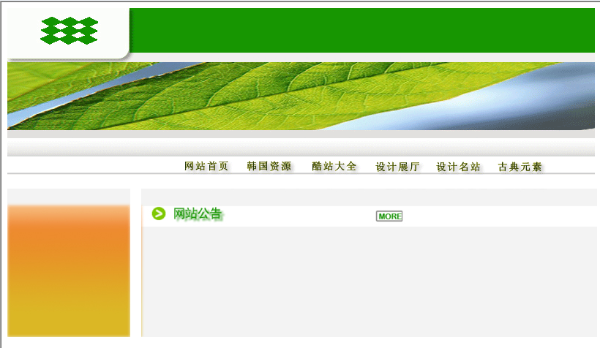Navigate to 设计名站 page

click(458, 167)
